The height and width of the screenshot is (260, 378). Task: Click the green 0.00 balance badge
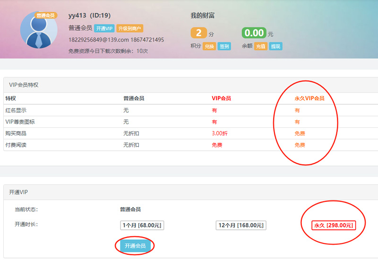254,33
